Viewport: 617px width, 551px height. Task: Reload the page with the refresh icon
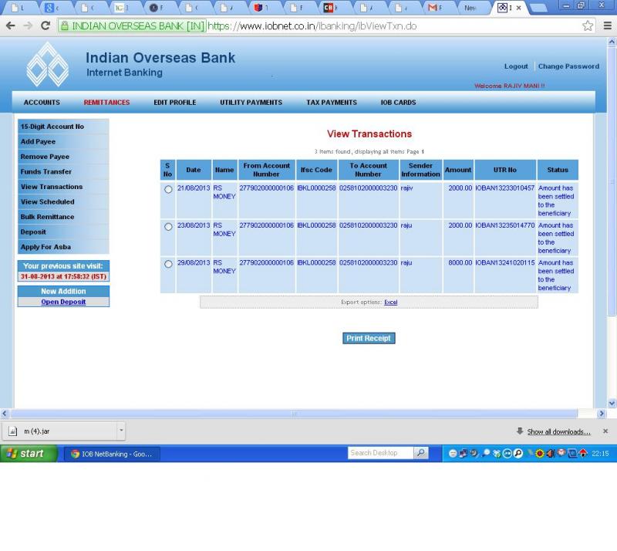46,26
